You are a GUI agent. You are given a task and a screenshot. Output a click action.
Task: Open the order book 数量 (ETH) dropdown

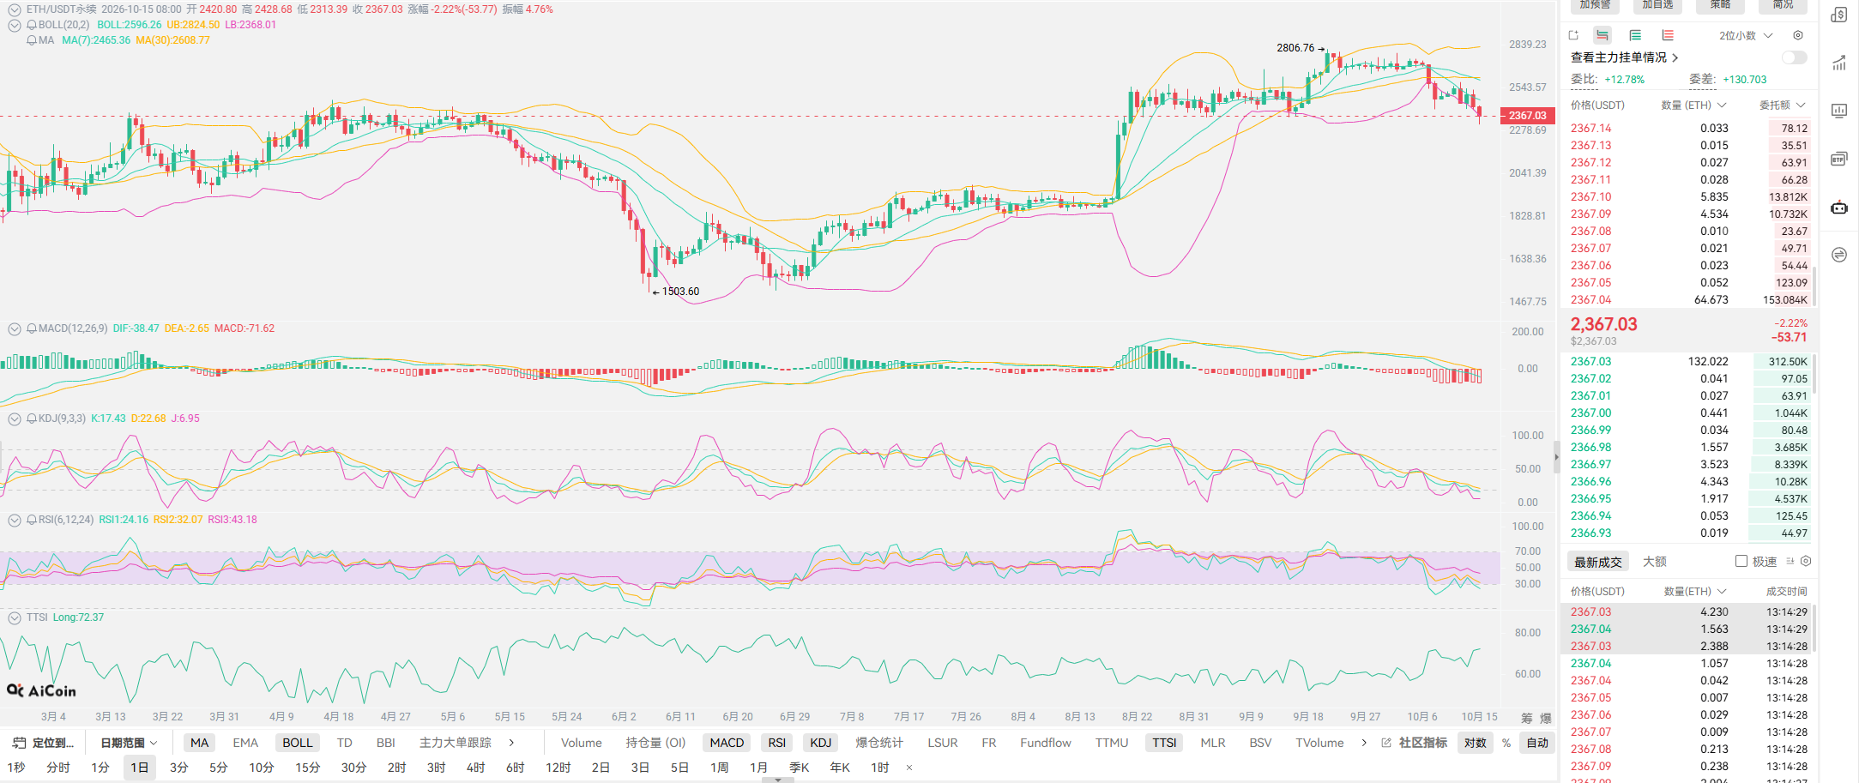[1693, 105]
